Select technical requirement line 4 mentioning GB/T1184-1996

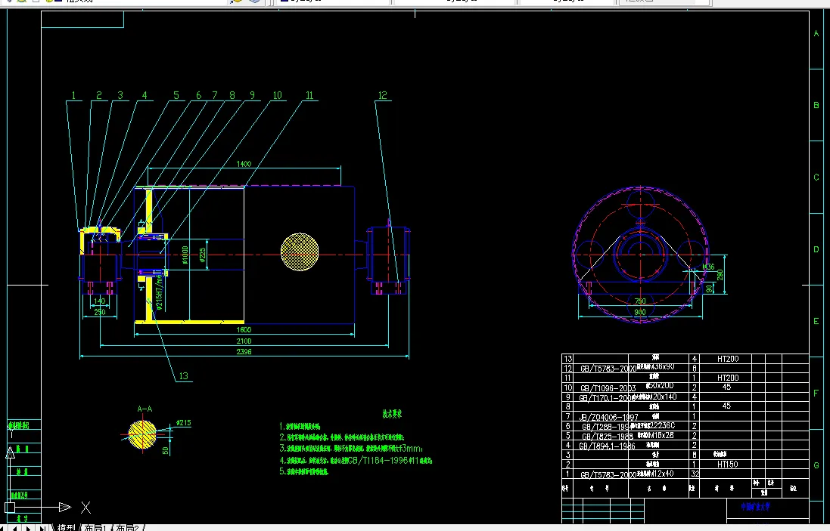click(356, 461)
